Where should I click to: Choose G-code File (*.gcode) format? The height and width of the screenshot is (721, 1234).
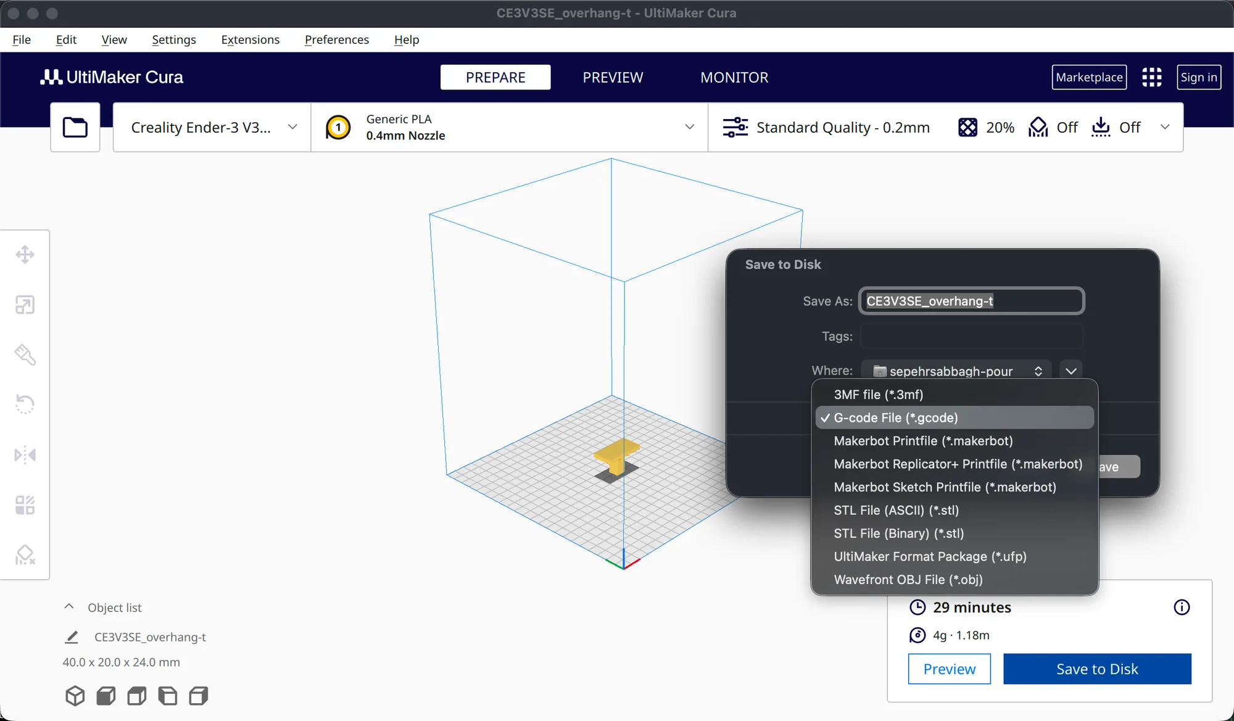[954, 418]
